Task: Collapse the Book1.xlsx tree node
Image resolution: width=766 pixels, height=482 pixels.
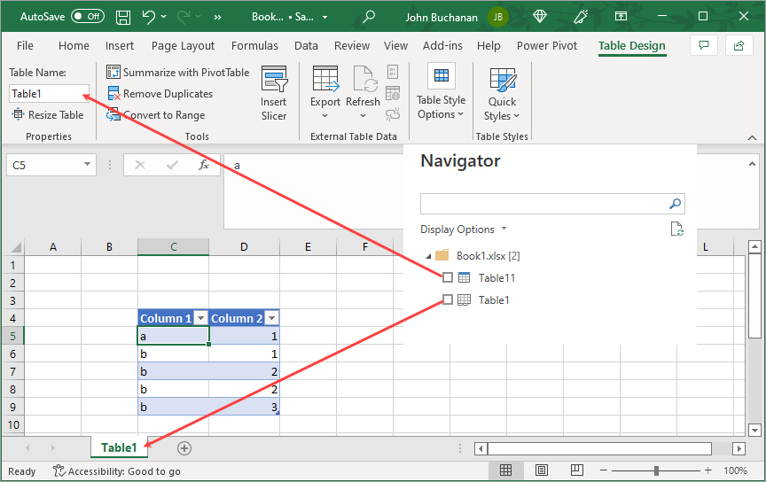Action: pyautogui.click(x=428, y=256)
